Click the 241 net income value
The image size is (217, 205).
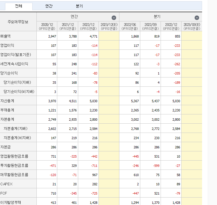pyautogui.click(x=74, y=74)
